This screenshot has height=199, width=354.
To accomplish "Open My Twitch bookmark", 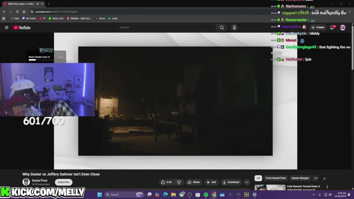I will 29,19.
